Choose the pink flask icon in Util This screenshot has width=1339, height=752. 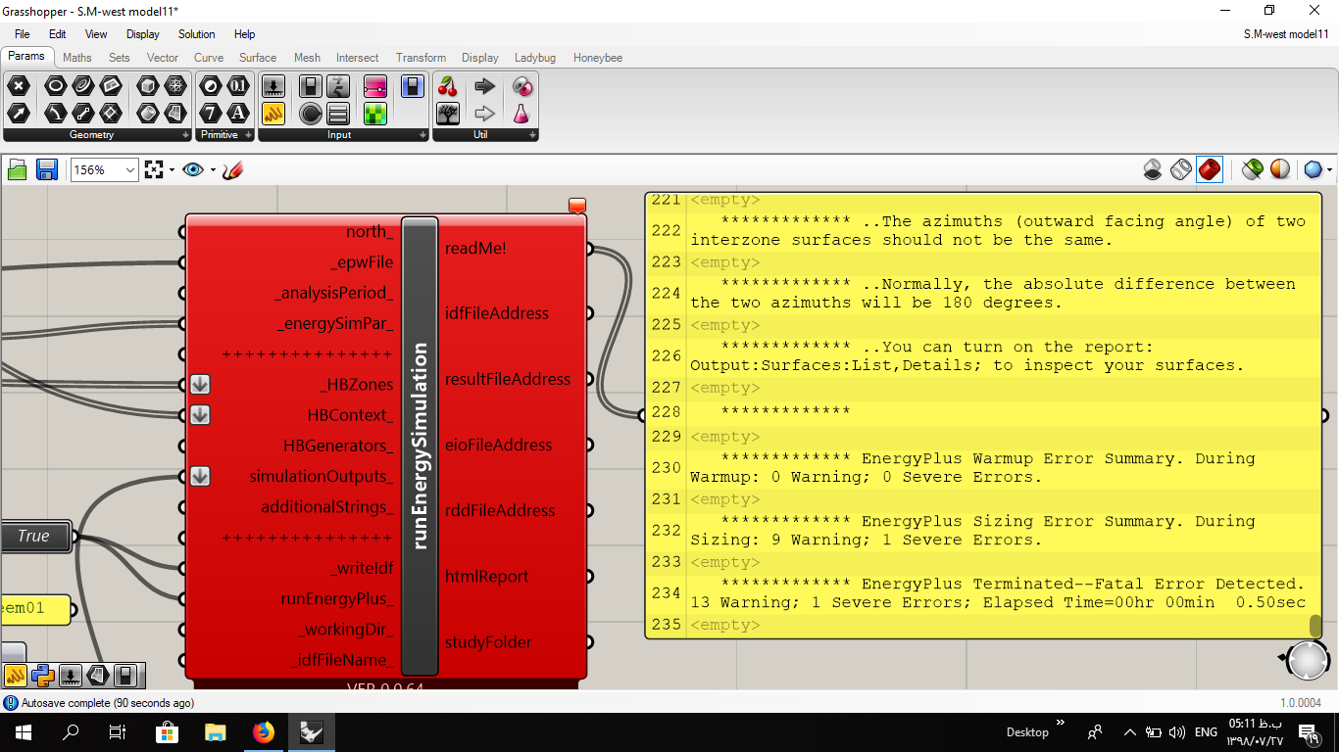521,114
